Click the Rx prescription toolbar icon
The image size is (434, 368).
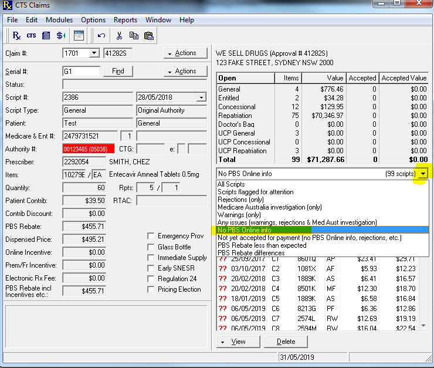(x=17, y=35)
